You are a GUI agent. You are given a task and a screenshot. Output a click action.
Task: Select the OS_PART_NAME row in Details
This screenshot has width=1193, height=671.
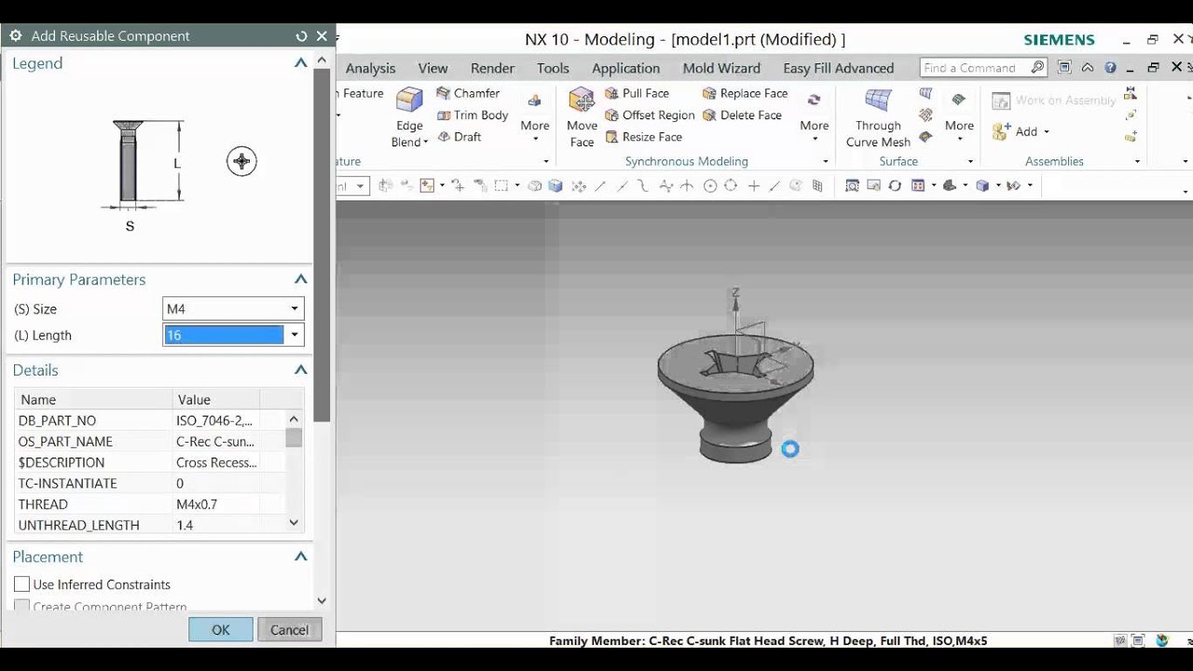[149, 442]
